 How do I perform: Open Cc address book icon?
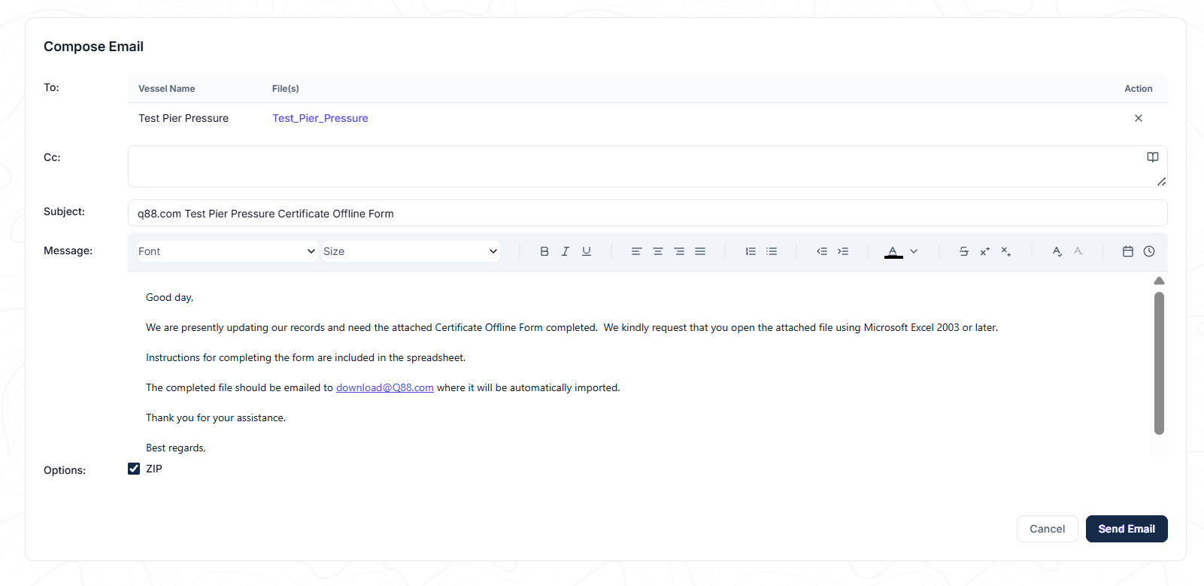click(1153, 157)
